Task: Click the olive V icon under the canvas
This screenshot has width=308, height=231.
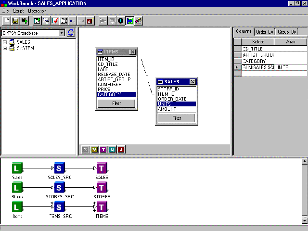Action: click(x=94, y=150)
